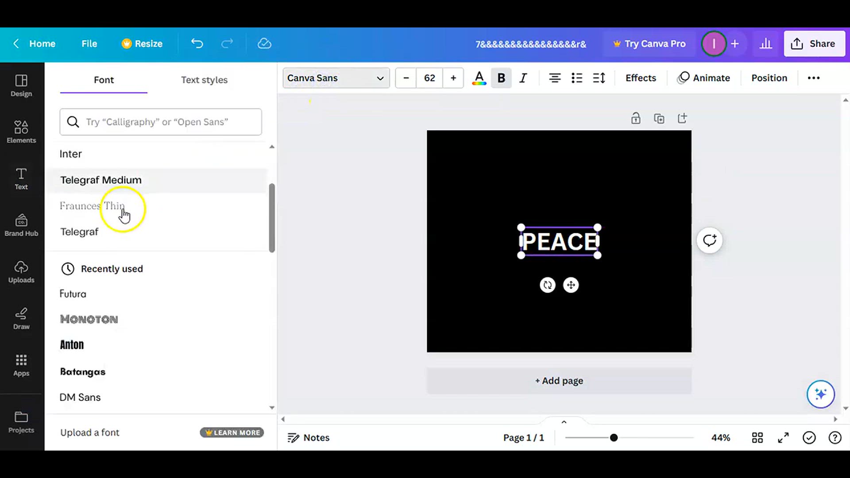Screen dimensions: 850x478
Task: Click LEARN MORE for font upload
Action: click(x=232, y=432)
